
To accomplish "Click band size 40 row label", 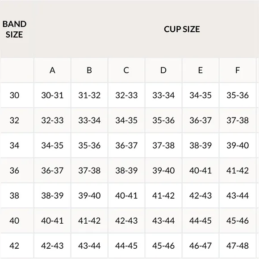I will tap(14, 221).
